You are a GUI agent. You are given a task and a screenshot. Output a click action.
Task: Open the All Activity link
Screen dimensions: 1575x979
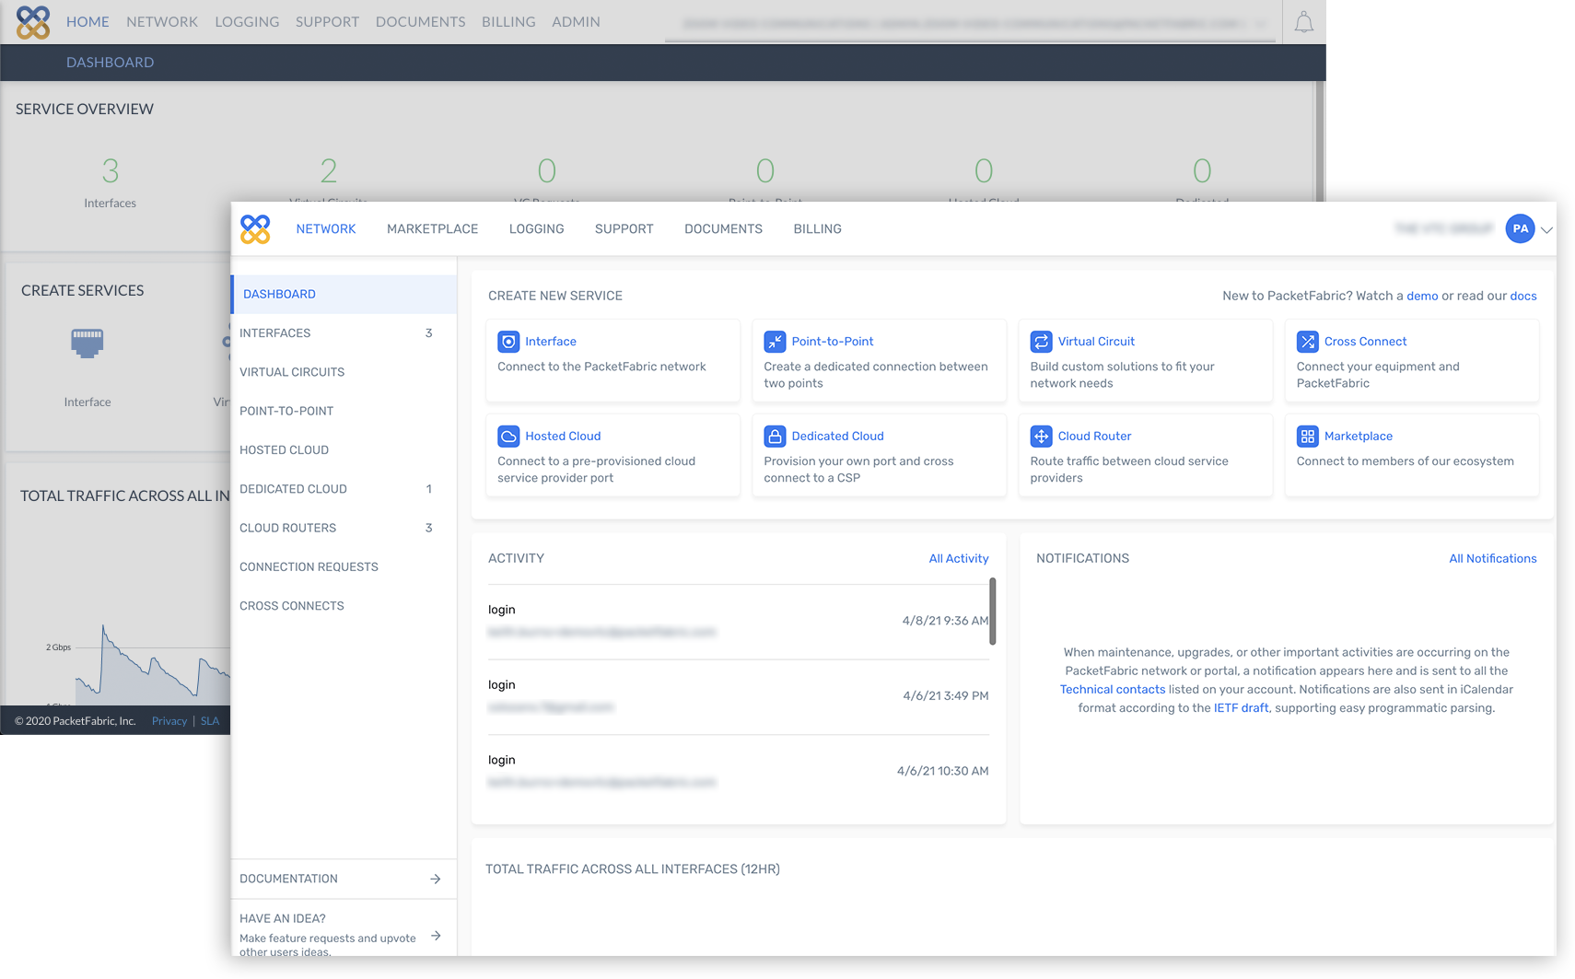tap(958, 559)
